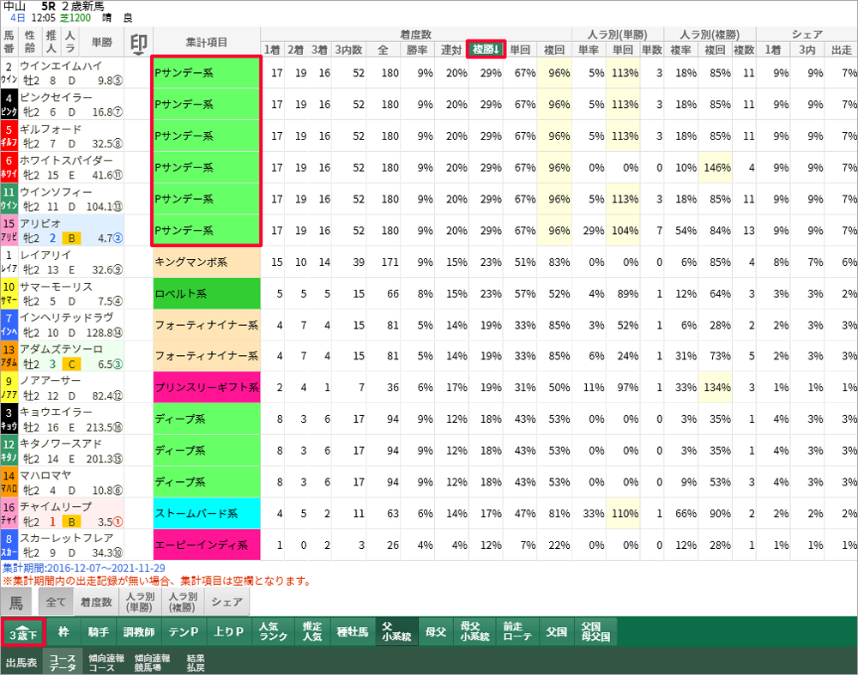The image size is (858, 675).
Task: Click horse name スカーレットフレア
Action: tap(67, 538)
